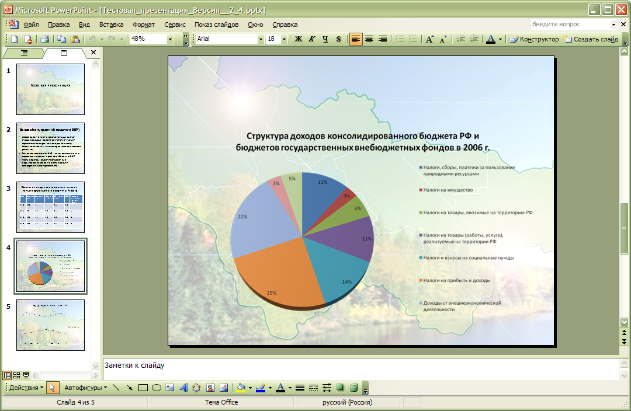Expand Standard toolbar options chevron
Image resolution: width=631 pixels, height=411 pixels.
pos(186,39)
